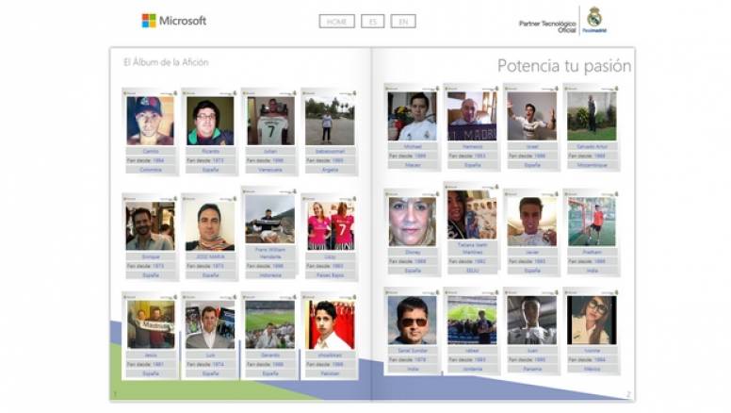Switch language to EN

point(403,21)
